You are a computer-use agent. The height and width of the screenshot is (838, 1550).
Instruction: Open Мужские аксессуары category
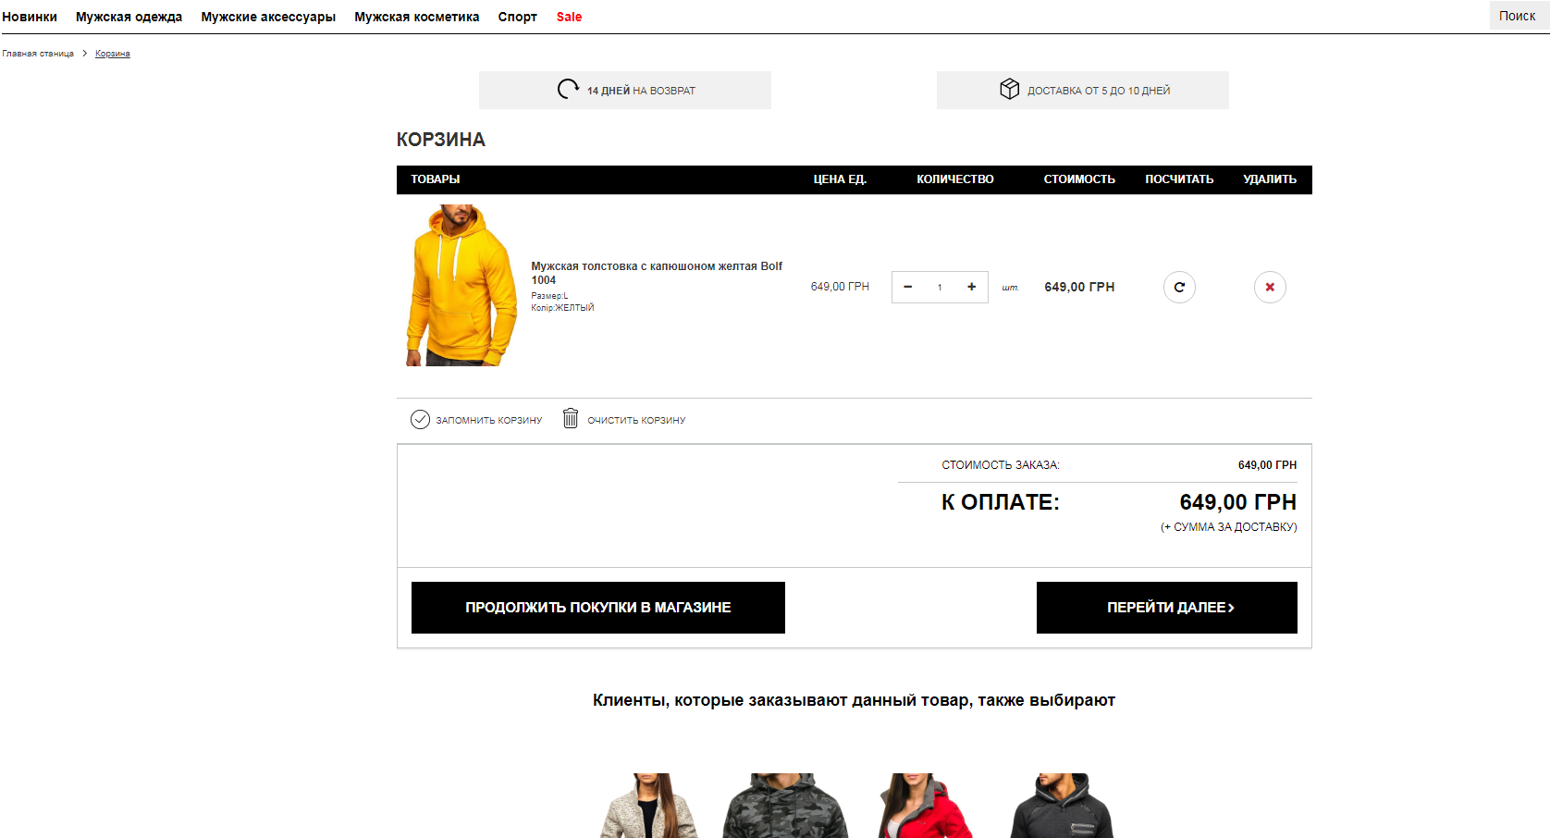coord(268,17)
